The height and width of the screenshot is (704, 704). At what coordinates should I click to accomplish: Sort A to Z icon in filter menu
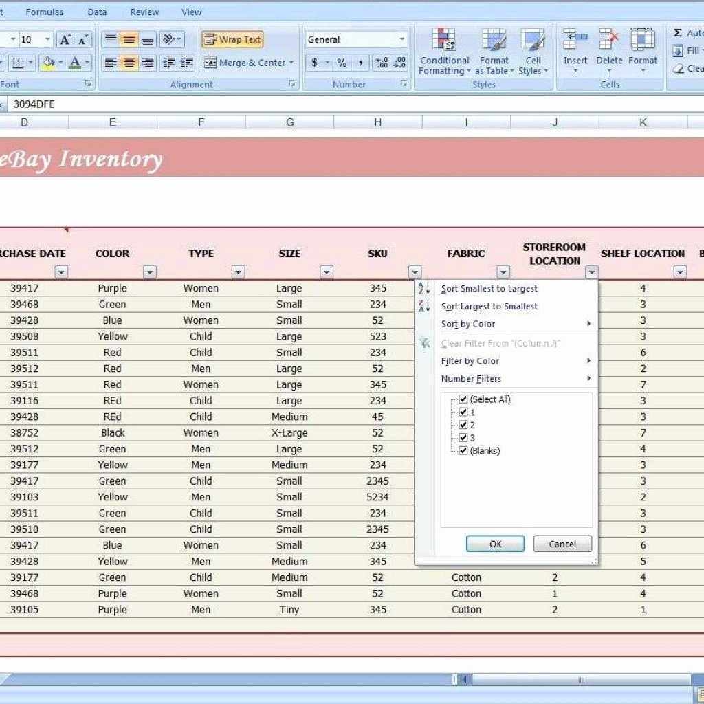[423, 288]
